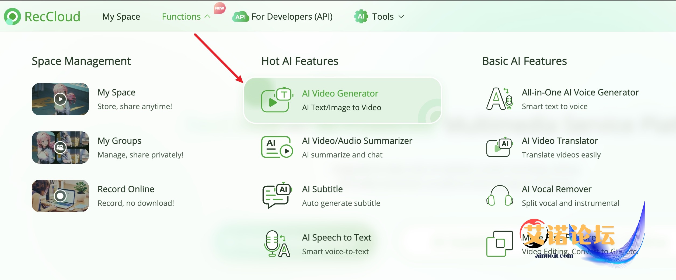Open the My Groups thumbnail image
The width and height of the screenshot is (676, 280).
(60, 148)
